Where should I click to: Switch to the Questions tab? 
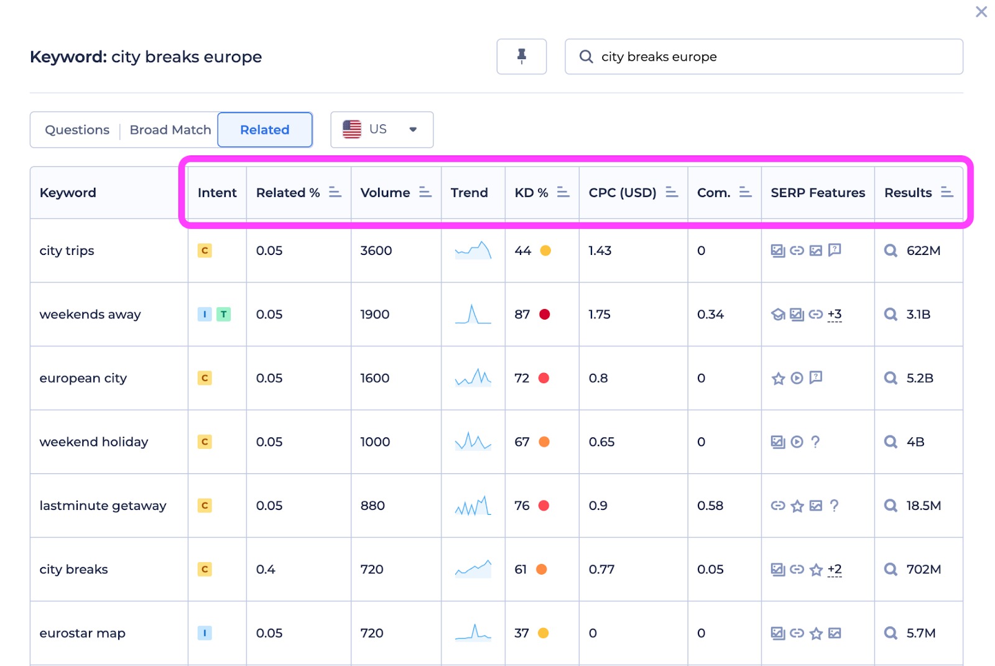click(x=76, y=129)
